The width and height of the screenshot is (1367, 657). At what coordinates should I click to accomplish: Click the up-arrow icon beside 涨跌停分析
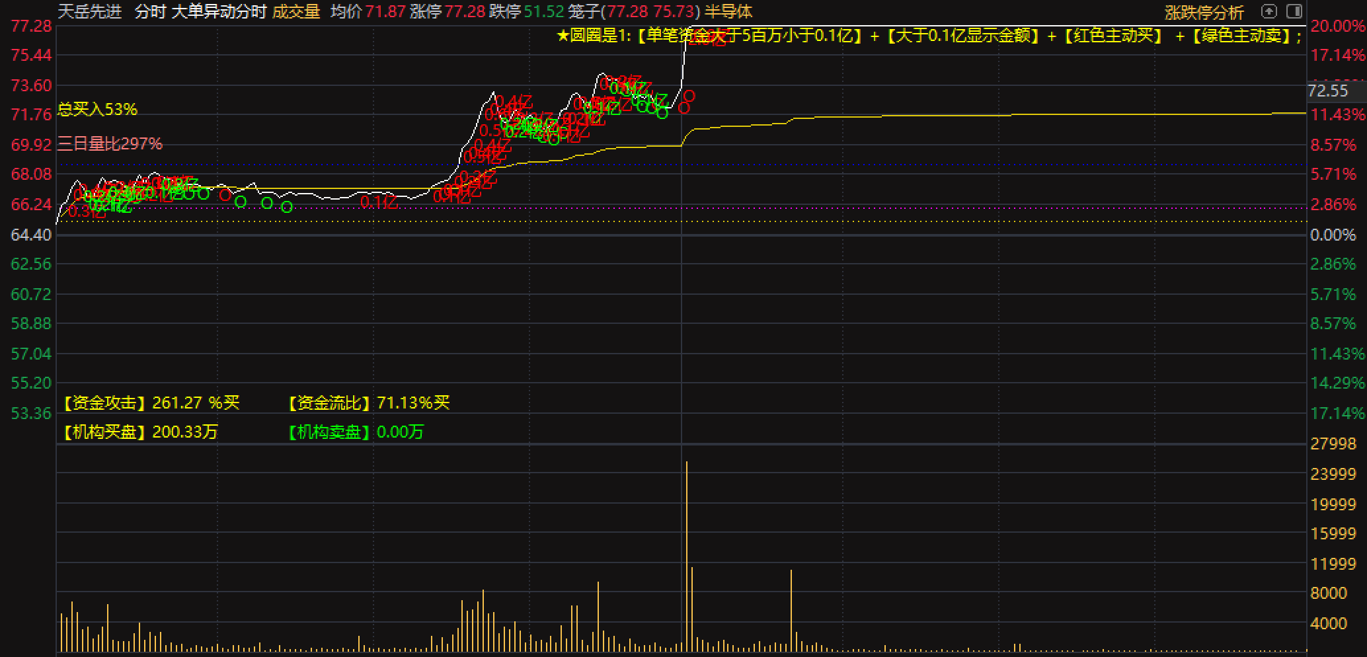[1269, 11]
